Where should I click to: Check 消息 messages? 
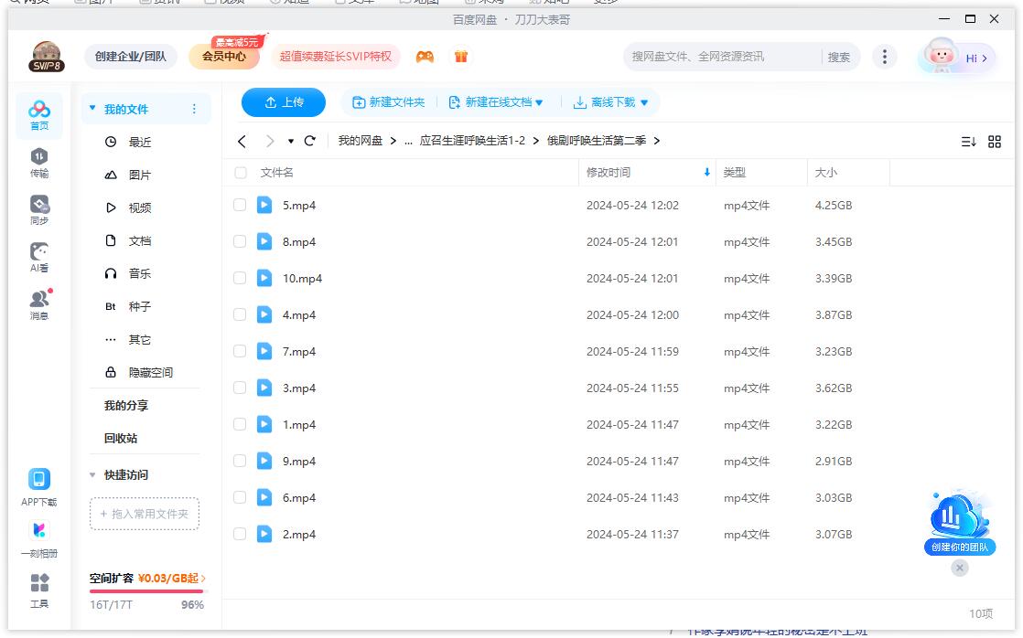38,304
